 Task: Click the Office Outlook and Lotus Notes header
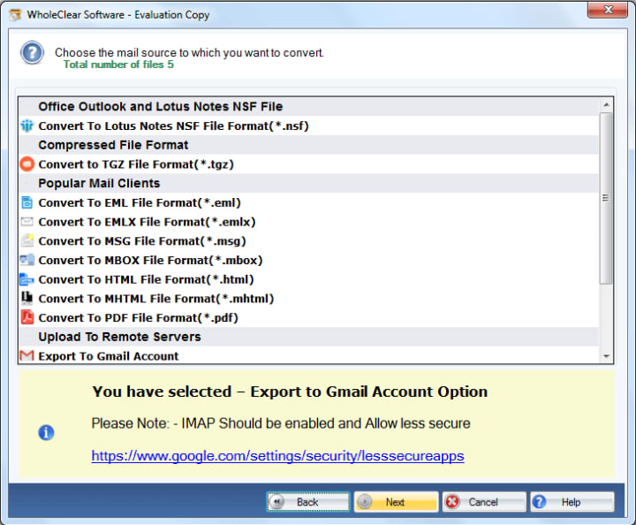point(308,106)
